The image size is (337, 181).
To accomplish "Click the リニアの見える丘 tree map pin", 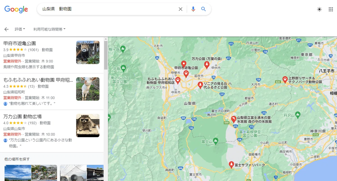I will [200, 85].
